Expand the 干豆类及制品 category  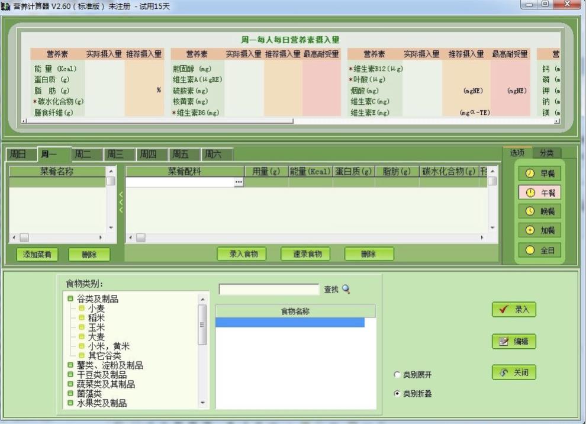tap(70, 374)
